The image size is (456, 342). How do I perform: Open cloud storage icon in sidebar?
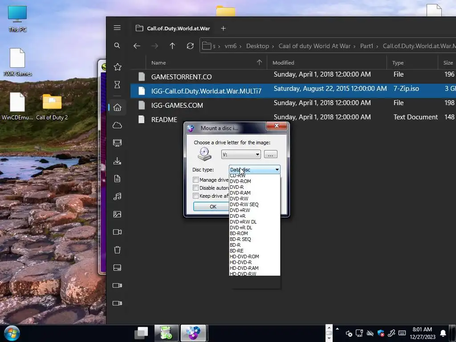[x=117, y=125]
